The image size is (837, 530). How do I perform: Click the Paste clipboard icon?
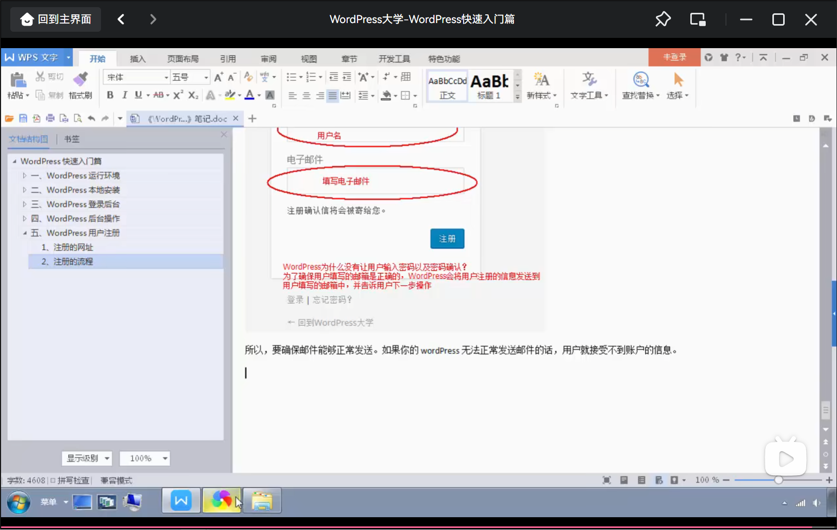[x=18, y=80]
